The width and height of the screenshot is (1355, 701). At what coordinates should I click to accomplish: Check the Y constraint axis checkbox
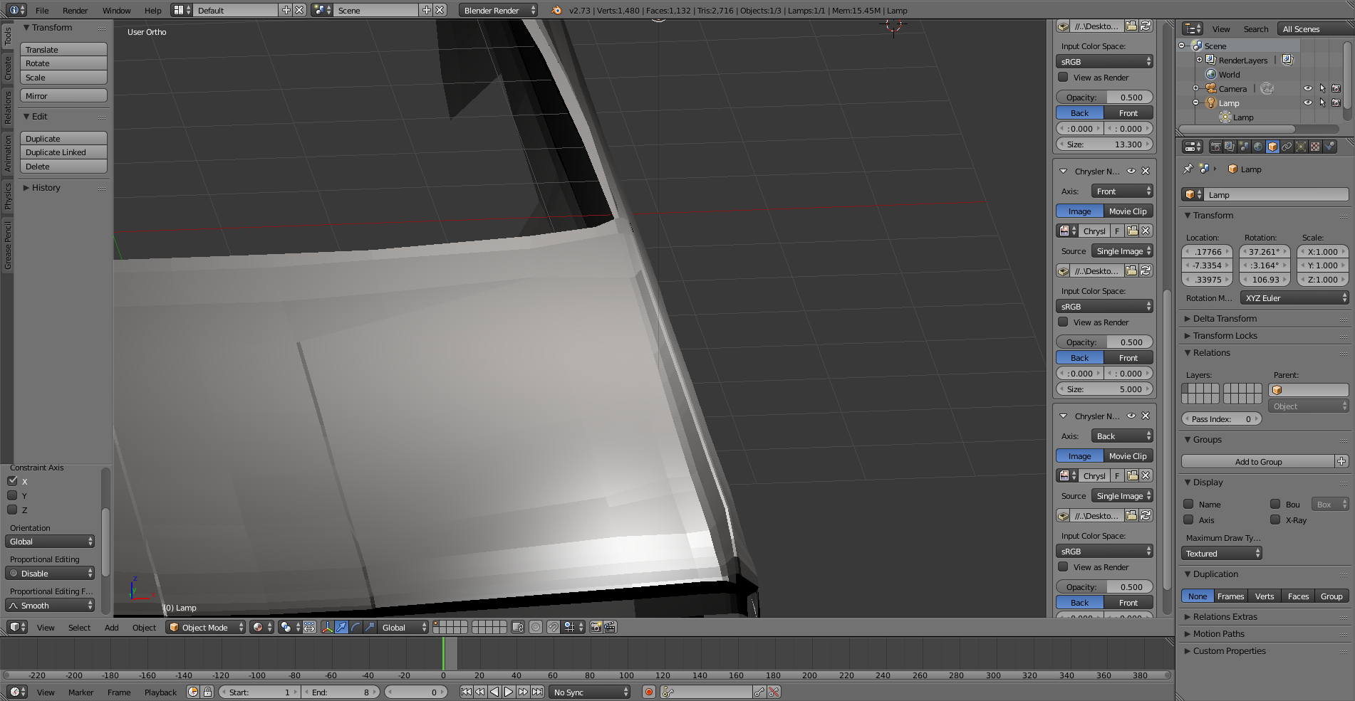[12, 496]
